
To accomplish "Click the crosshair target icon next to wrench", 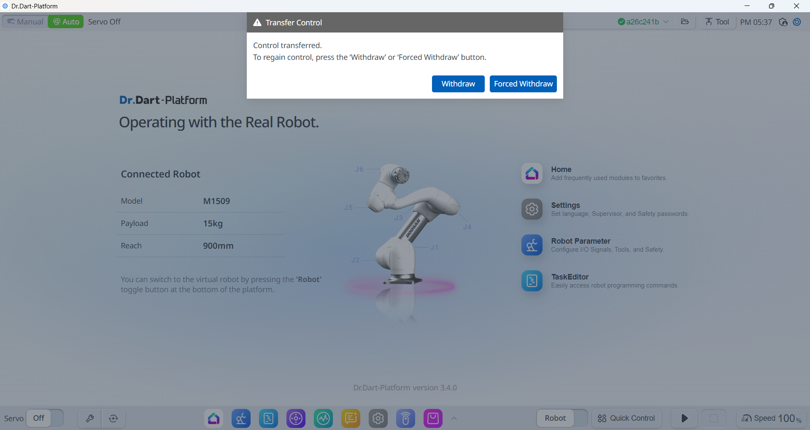I will (113, 418).
